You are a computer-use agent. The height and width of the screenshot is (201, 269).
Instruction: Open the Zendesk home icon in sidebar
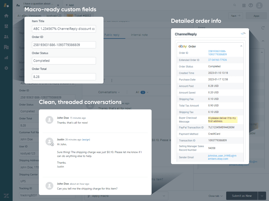click(6, 16)
